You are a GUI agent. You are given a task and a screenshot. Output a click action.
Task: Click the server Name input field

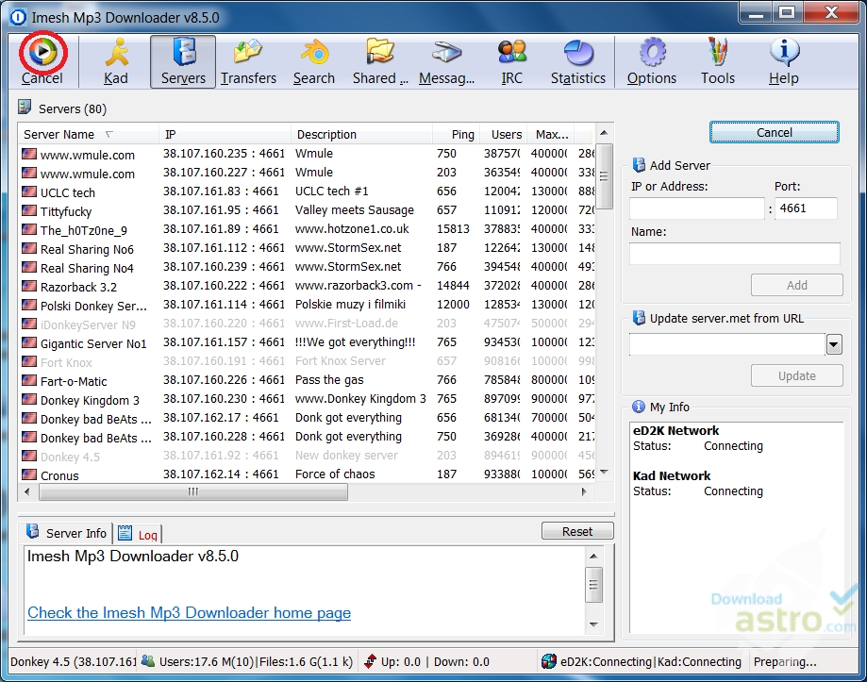pyautogui.click(x=735, y=254)
